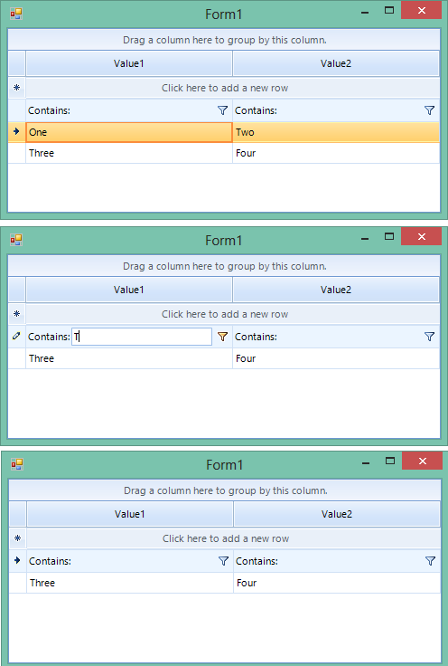Maximize the middle Form1 window
The width and height of the screenshot is (448, 666).
coord(389,236)
